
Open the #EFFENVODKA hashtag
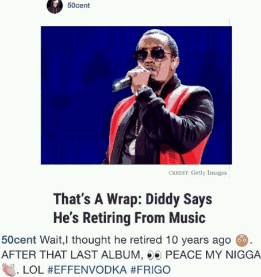[87, 270]
